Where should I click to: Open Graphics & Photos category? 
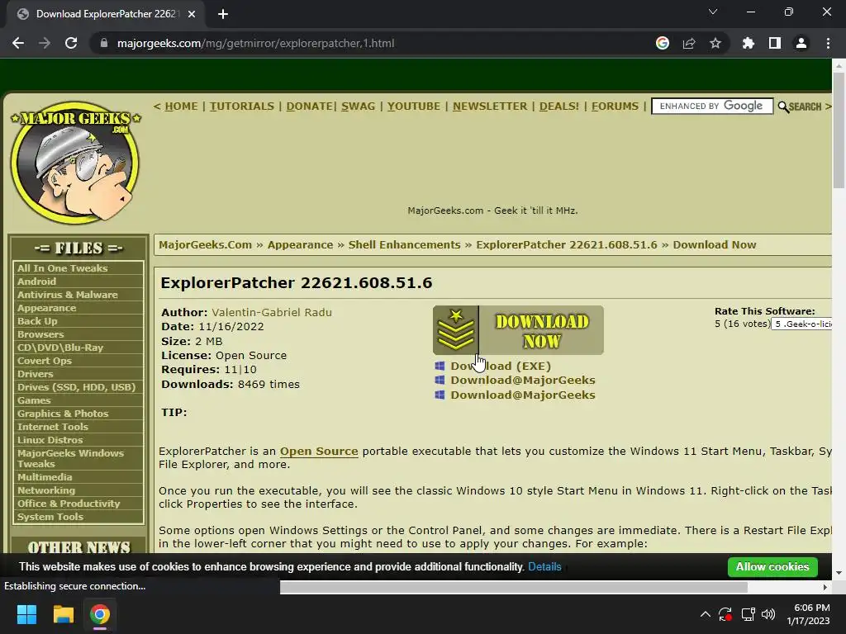pyautogui.click(x=63, y=414)
